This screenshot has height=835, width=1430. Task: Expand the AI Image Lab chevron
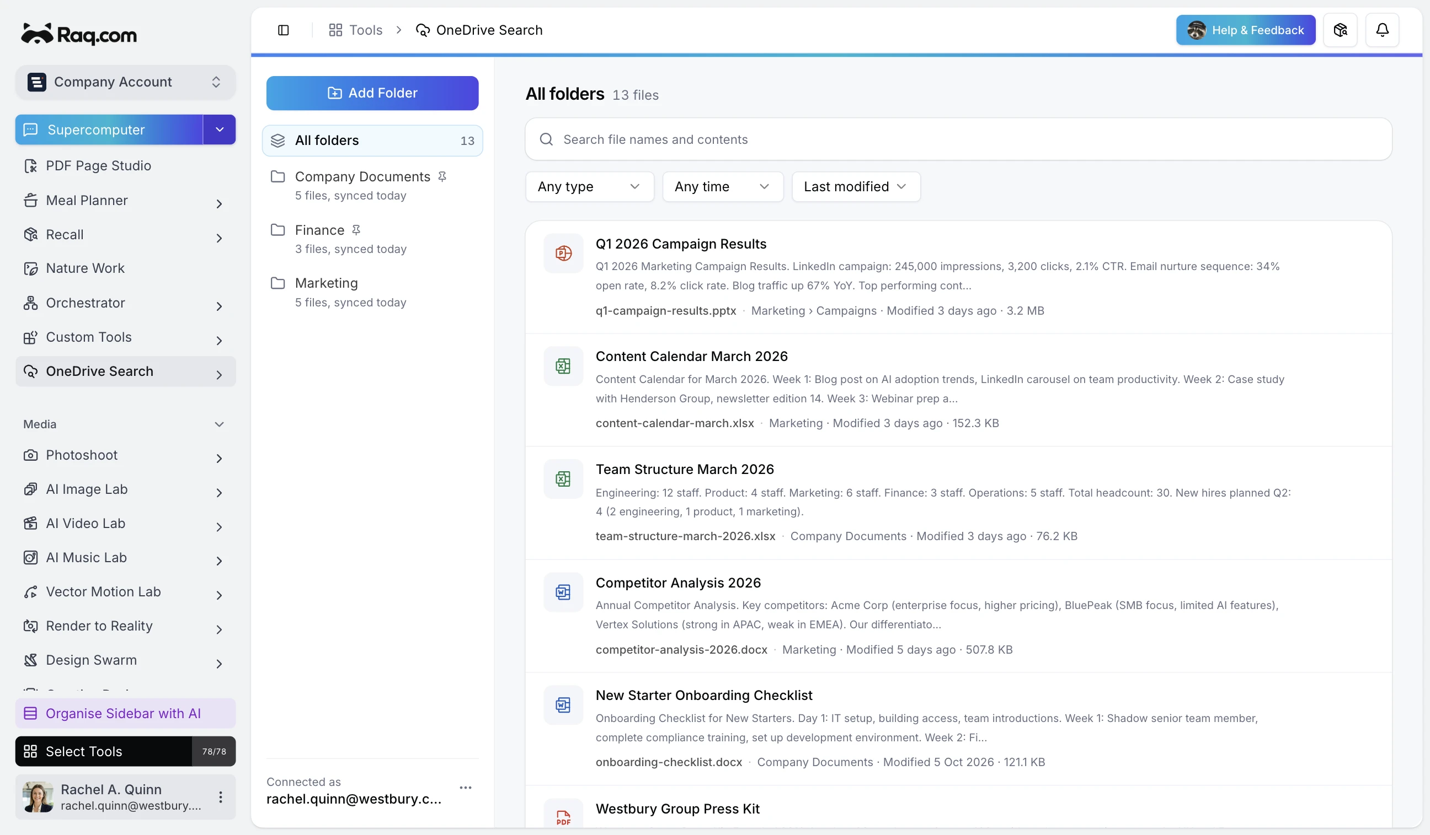coord(219,492)
